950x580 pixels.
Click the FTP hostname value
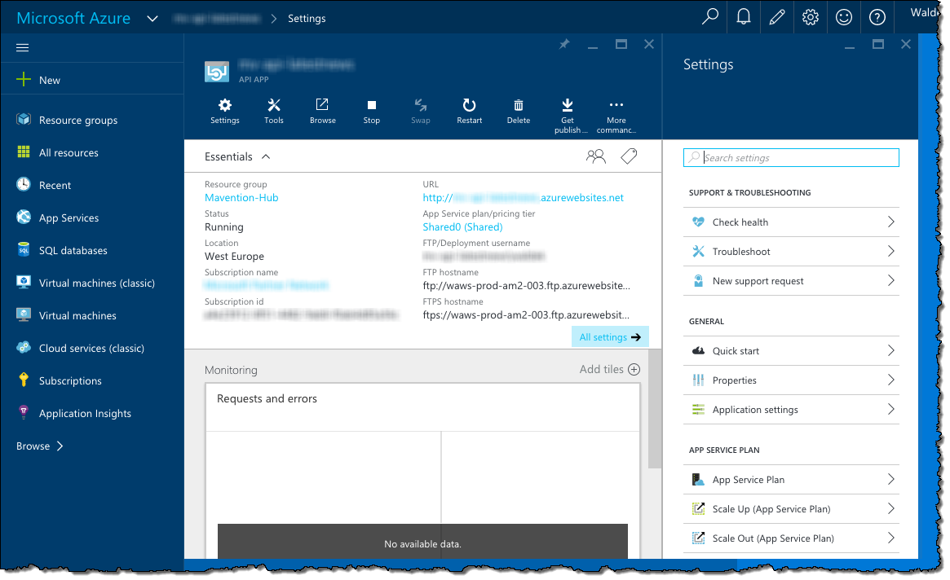click(x=526, y=286)
